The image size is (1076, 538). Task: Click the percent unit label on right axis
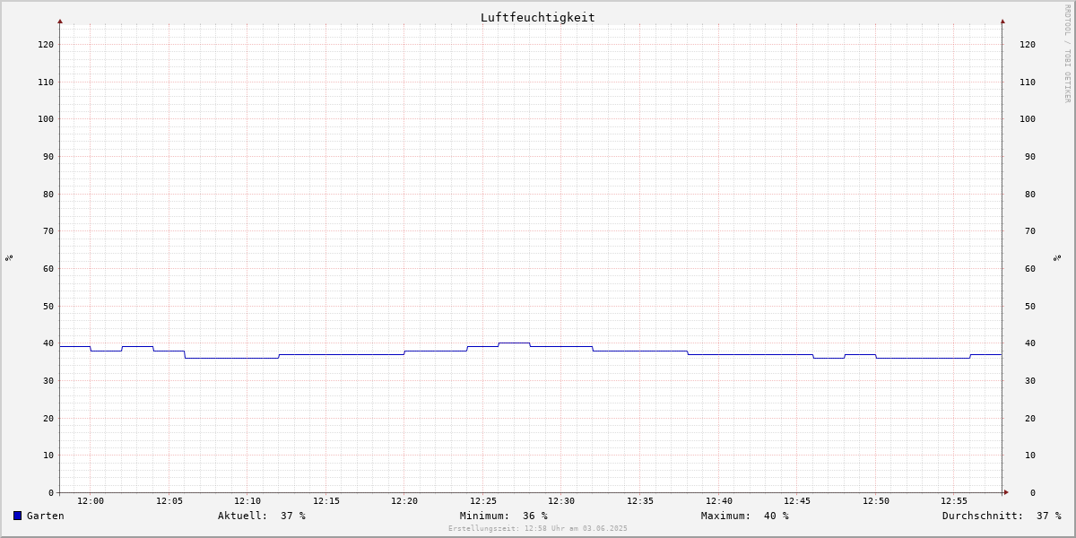point(1057,257)
